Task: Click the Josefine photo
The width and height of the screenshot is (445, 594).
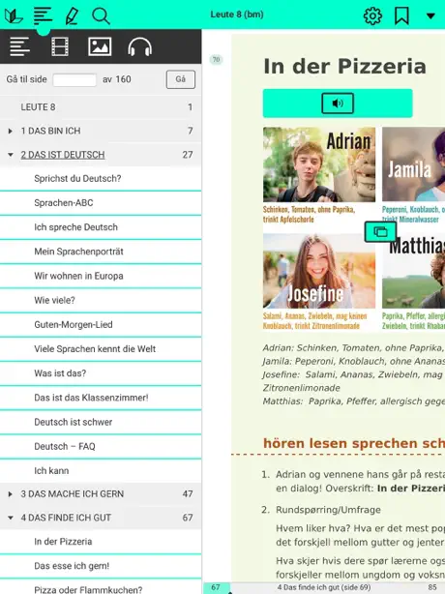Action: (319, 271)
